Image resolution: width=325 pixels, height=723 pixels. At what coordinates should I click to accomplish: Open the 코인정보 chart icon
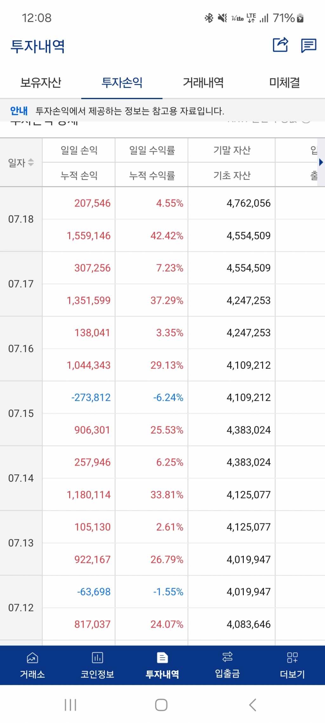coord(97,658)
